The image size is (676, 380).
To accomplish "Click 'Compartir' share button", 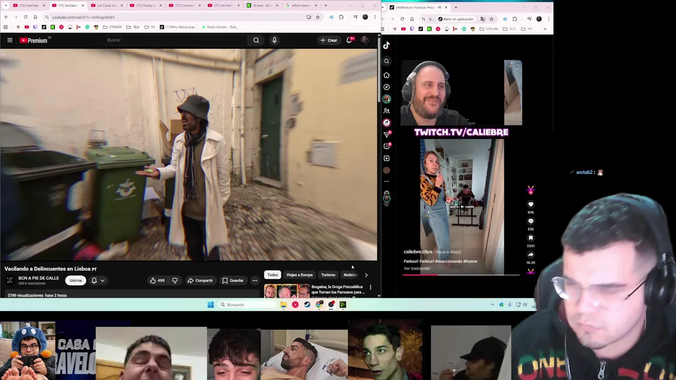I will (x=200, y=281).
